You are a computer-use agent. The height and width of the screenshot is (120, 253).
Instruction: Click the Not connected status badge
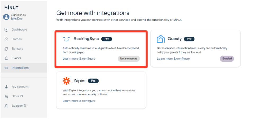128,59
